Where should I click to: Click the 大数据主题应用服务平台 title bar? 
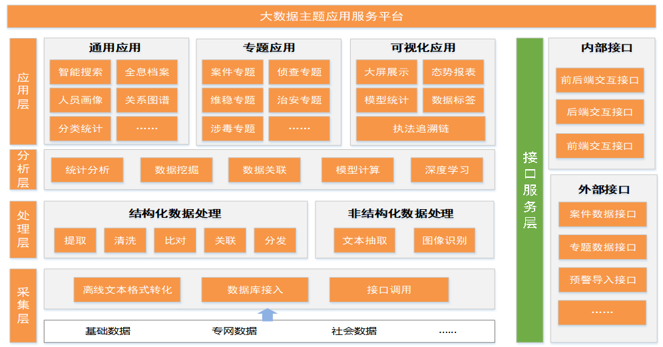331,17
